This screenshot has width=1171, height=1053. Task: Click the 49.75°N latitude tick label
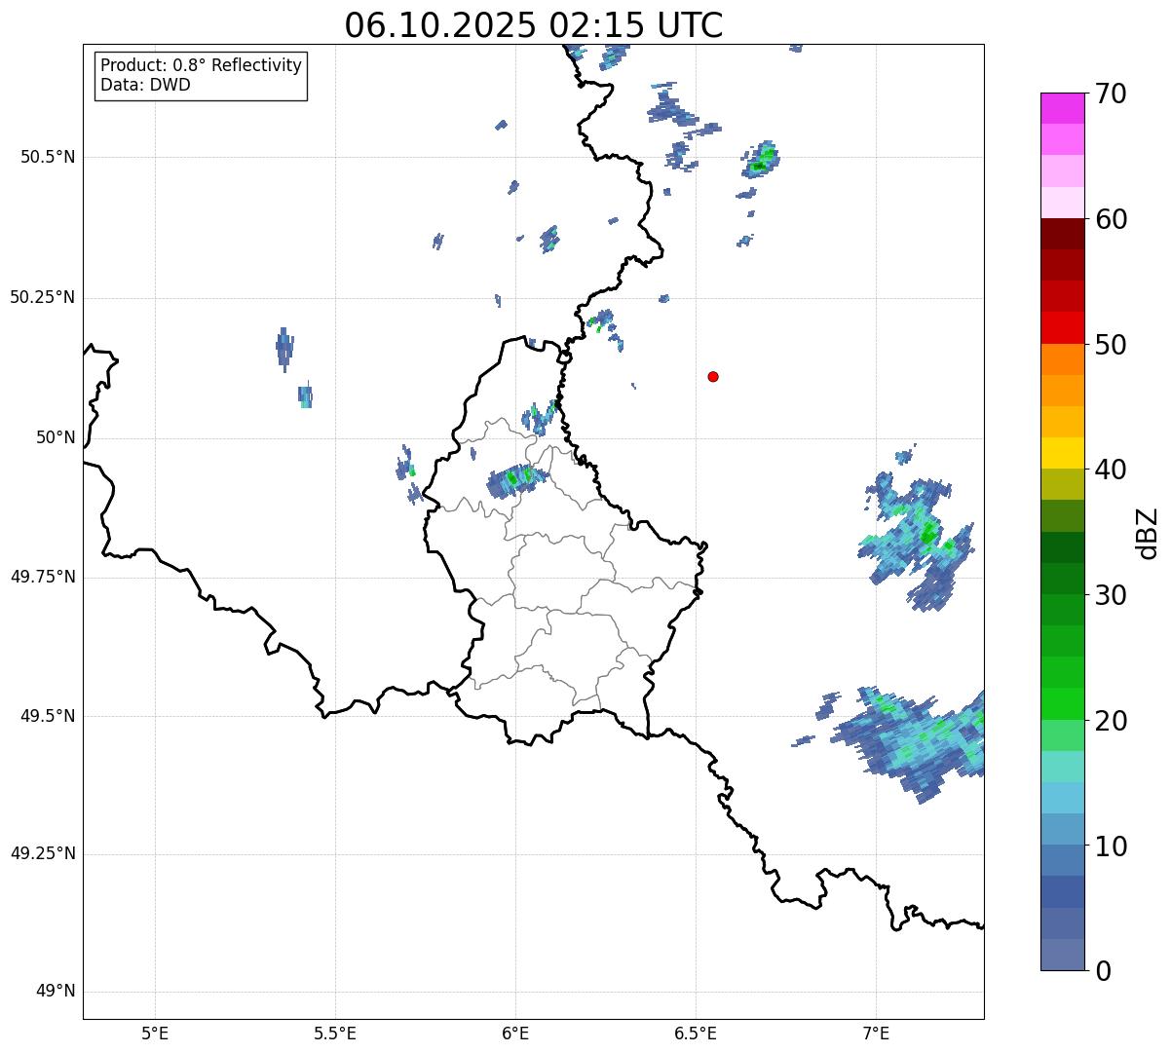pos(43,577)
